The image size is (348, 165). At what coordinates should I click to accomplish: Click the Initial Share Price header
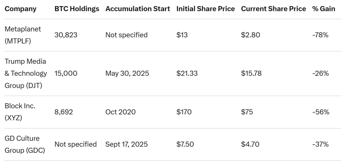click(206, 9)
